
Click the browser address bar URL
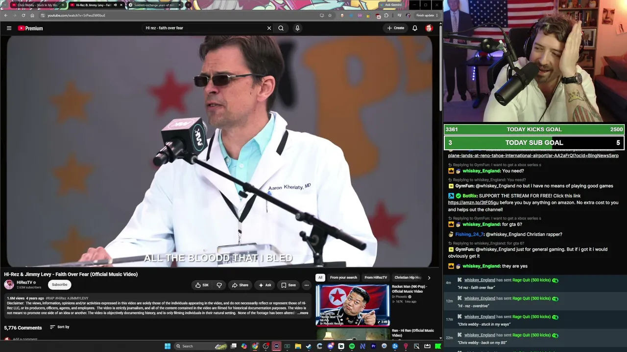click(x=76, y=15)
